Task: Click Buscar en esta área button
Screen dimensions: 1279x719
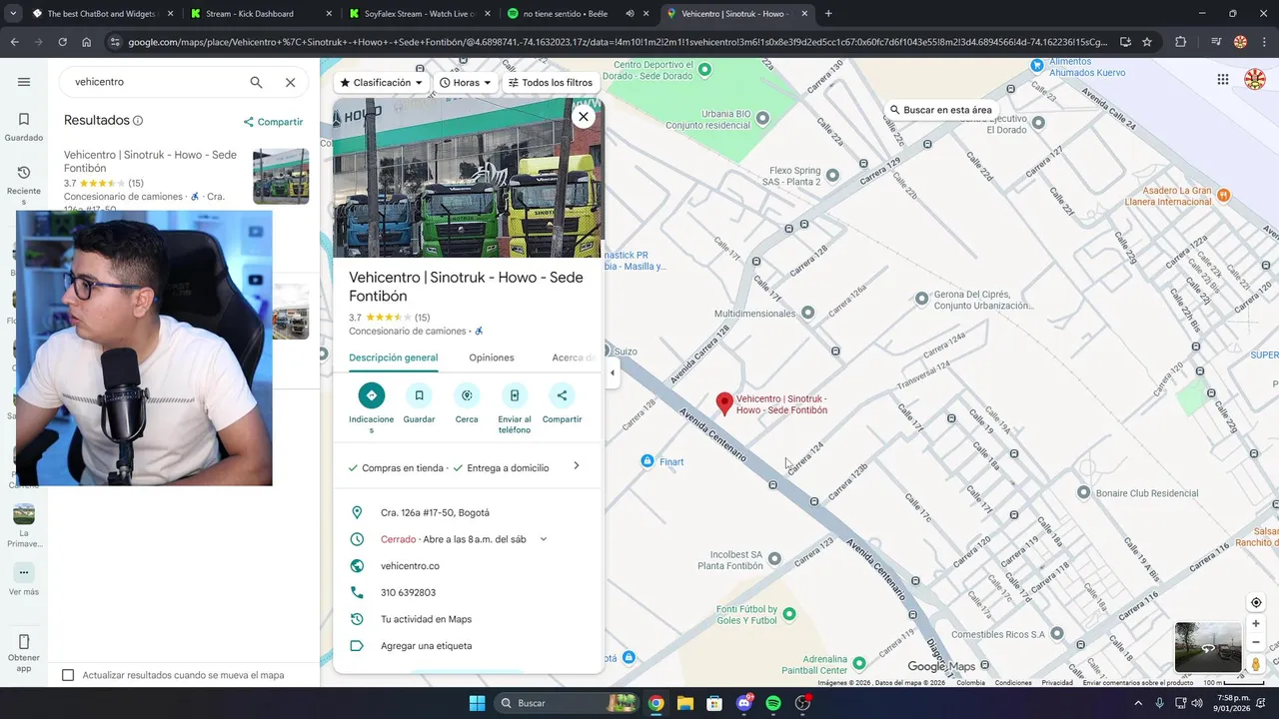Action: click(940, 110)
